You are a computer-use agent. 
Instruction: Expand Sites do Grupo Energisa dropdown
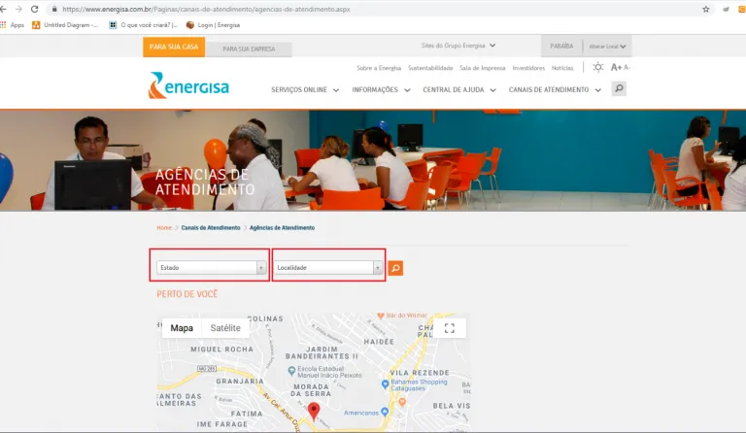[x=458, y=46]
